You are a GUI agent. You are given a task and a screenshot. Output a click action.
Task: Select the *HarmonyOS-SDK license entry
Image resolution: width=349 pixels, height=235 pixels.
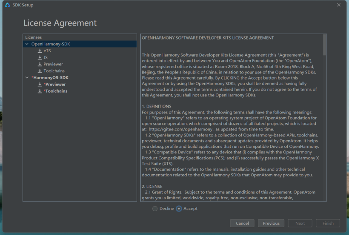50,78
